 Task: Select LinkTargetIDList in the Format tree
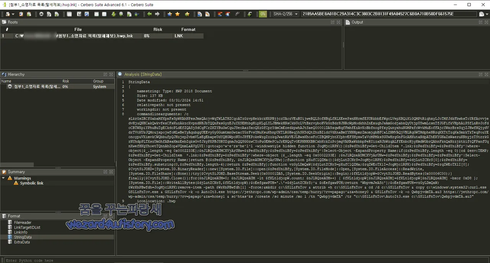click(27, 228)
